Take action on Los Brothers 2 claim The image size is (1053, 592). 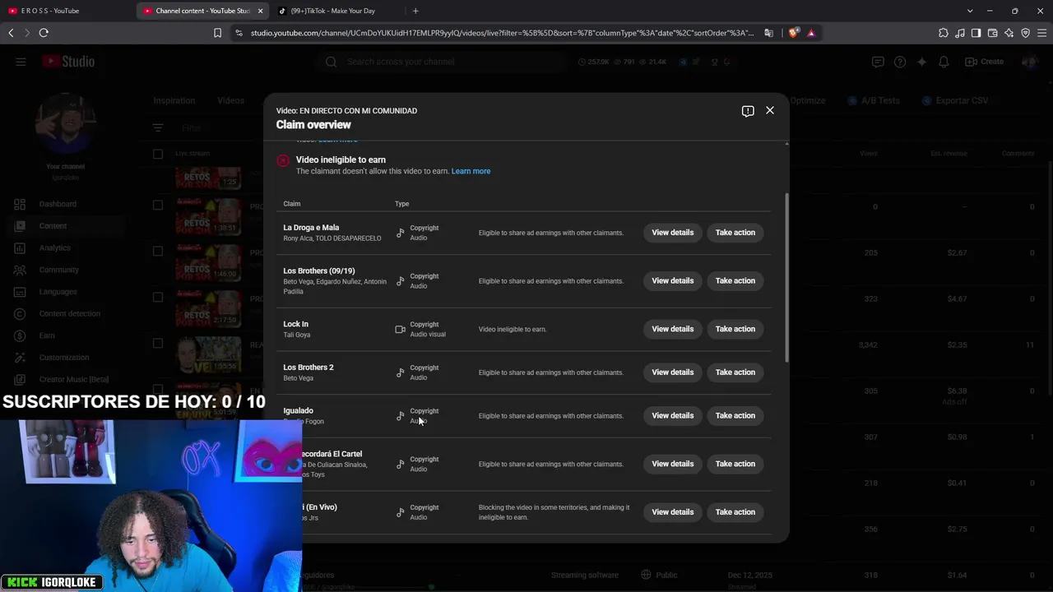click(735, 372)
